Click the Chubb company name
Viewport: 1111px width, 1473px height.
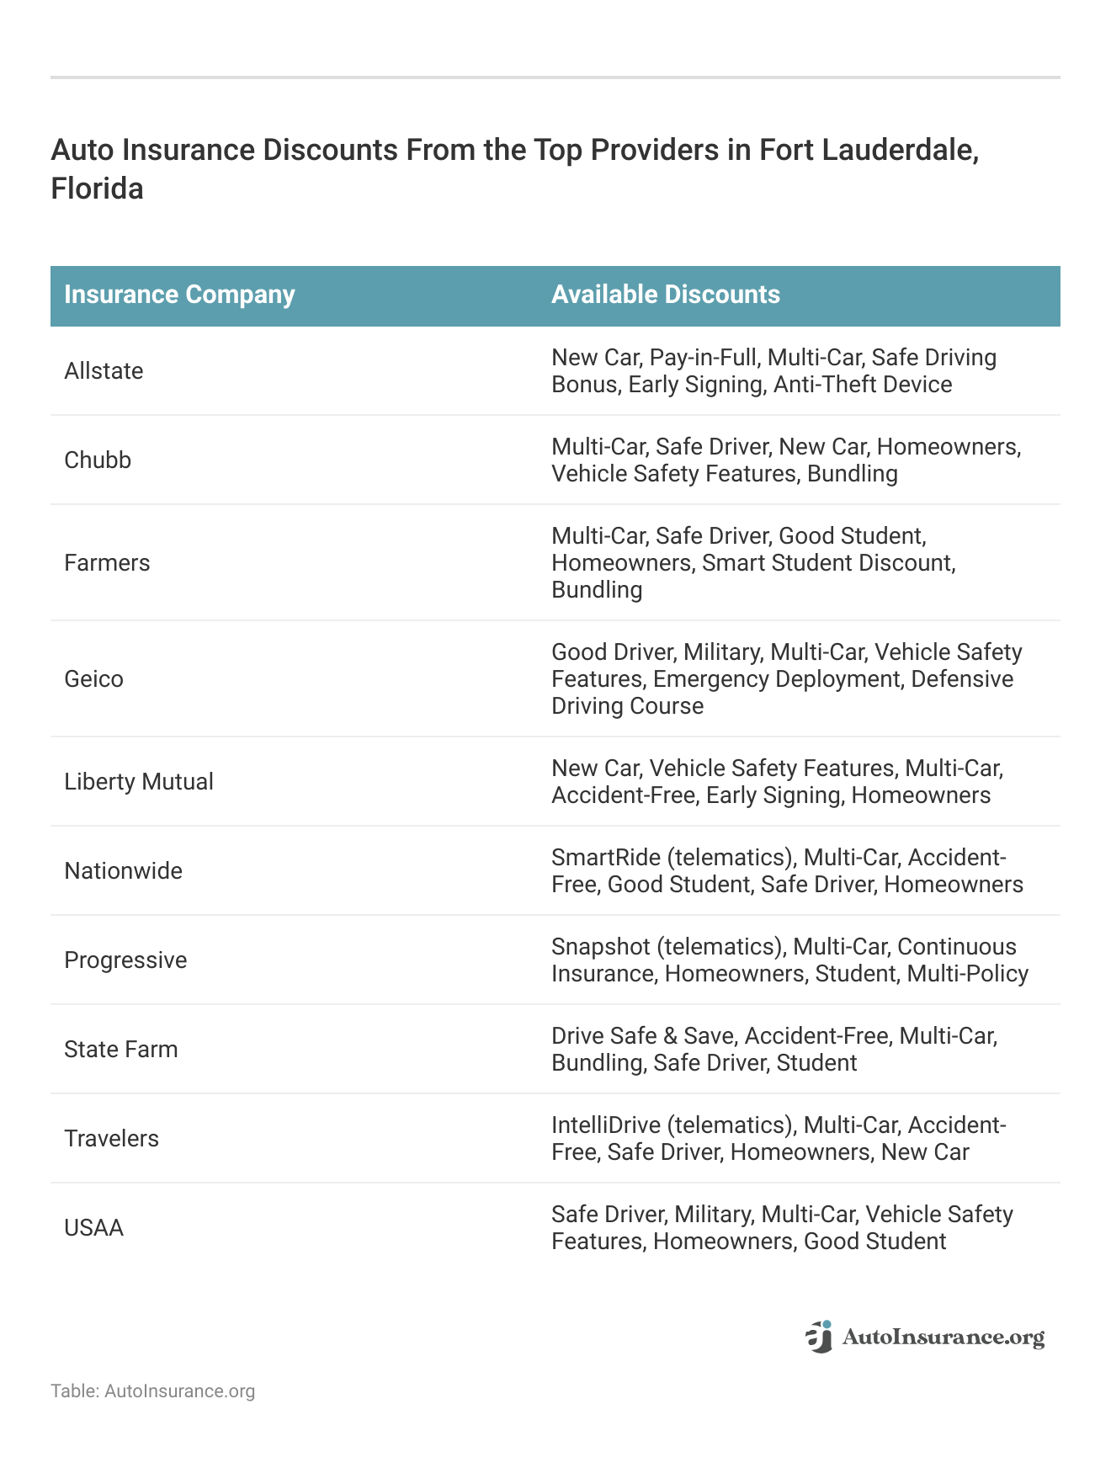point(98,460)
